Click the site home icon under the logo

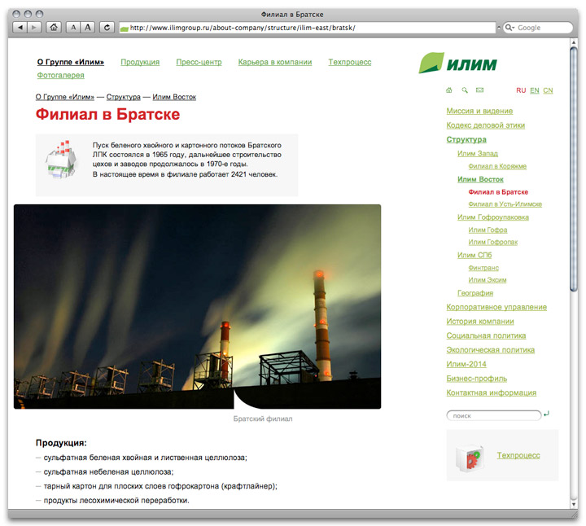(449, 90)
